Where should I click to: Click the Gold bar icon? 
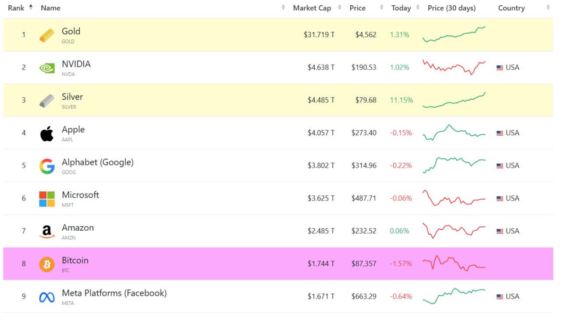click(47, 35)
